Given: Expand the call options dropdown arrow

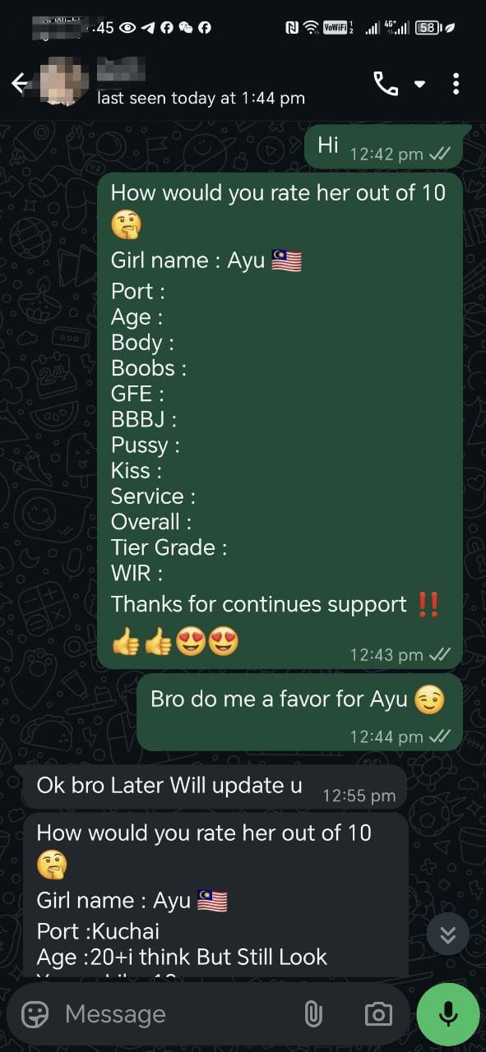Looking at the screenshot, I should pos(419,84).
